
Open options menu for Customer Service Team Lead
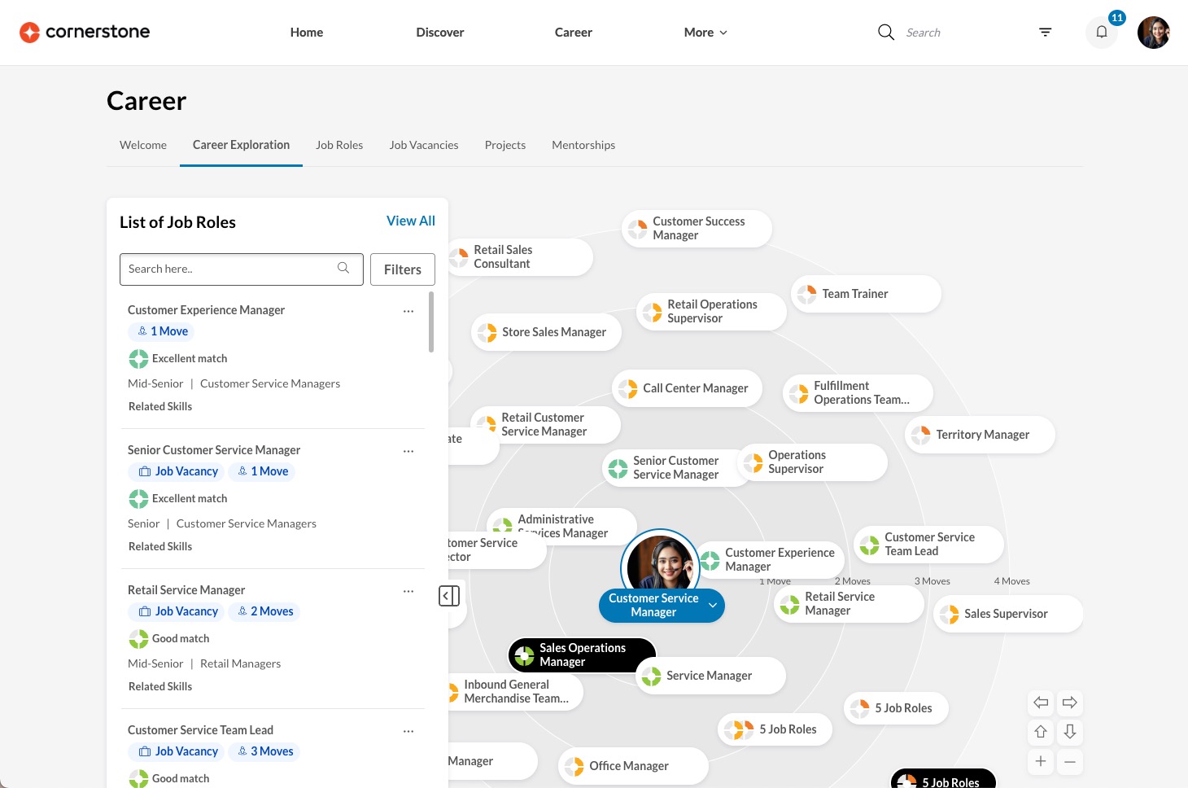click(x=408, y=731)
